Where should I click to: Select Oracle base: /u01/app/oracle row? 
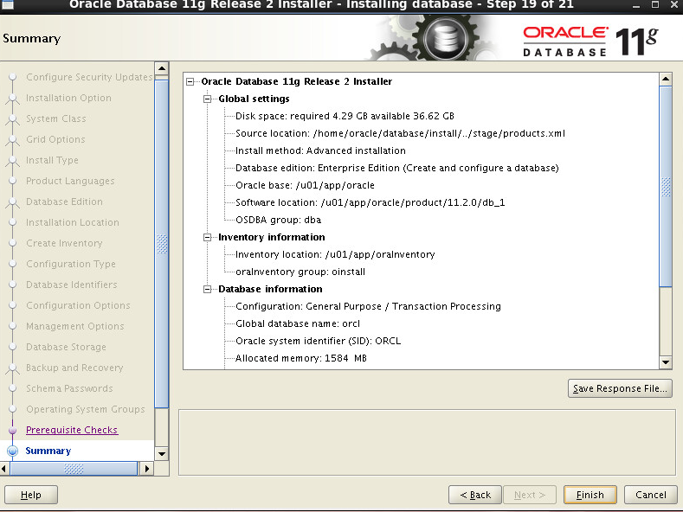click(x=305, y=185)
